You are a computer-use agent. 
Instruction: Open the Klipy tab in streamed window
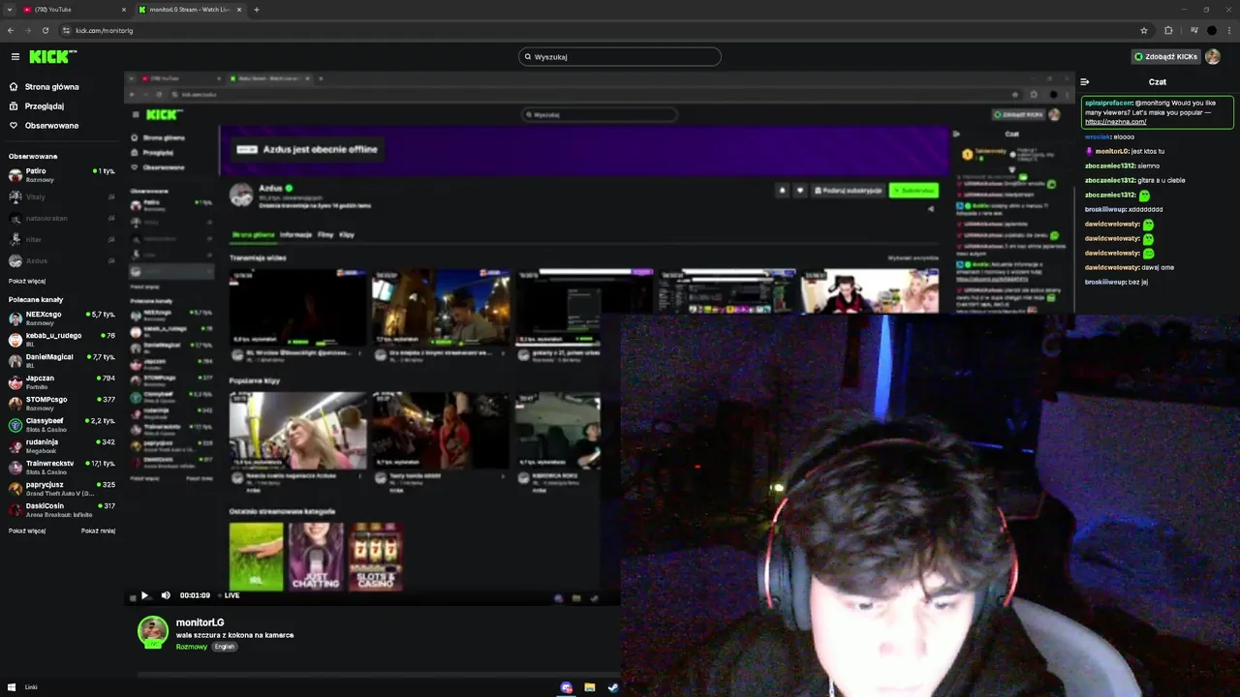pos(347,235)
